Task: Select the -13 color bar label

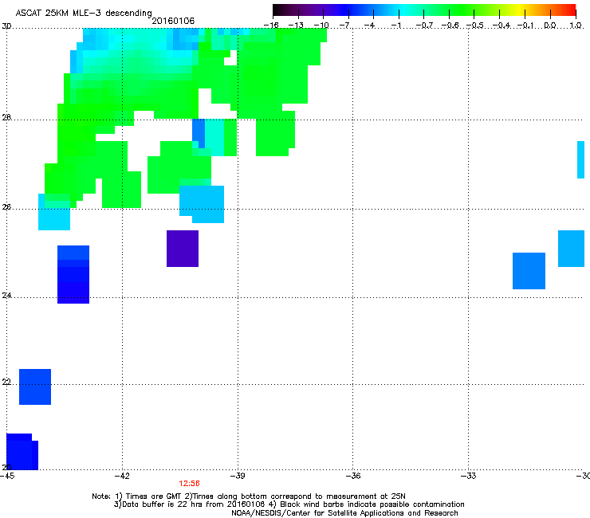Action: pos(296,26)
